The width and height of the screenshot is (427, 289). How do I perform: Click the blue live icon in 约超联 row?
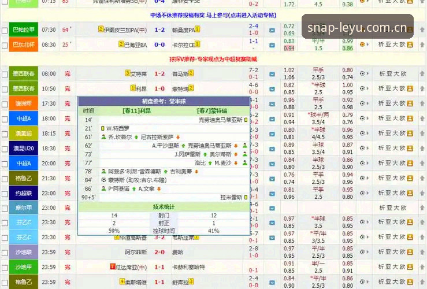point(272,194)
